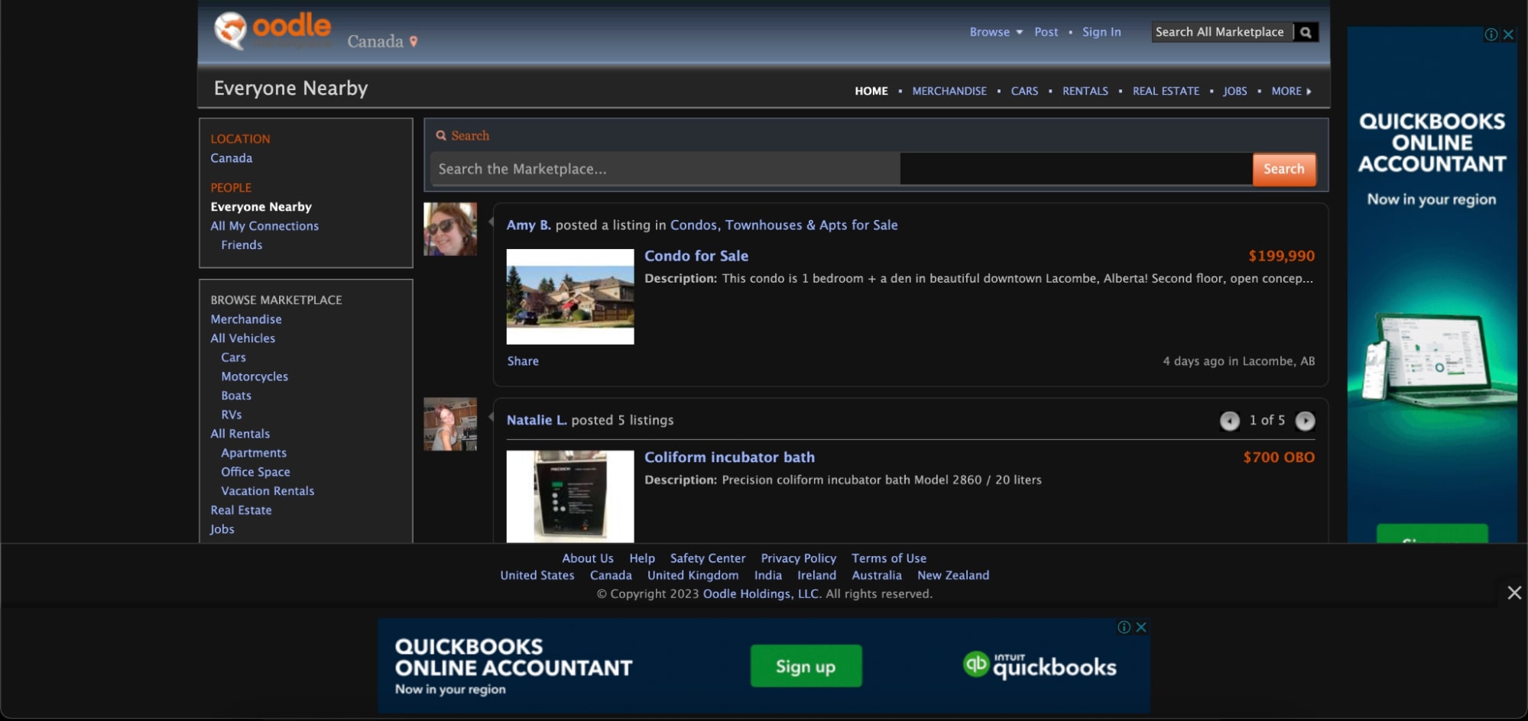Browse All Rentals
The width and height of the screenshot is (1528, 721).
click(x=240, y=434)
